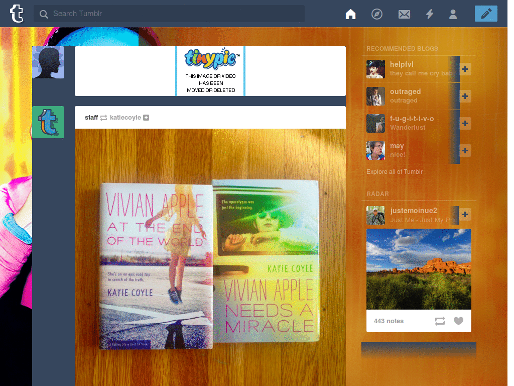Click the blue compose pencil button
514x386 pixels.
click(x=486, y=14)
